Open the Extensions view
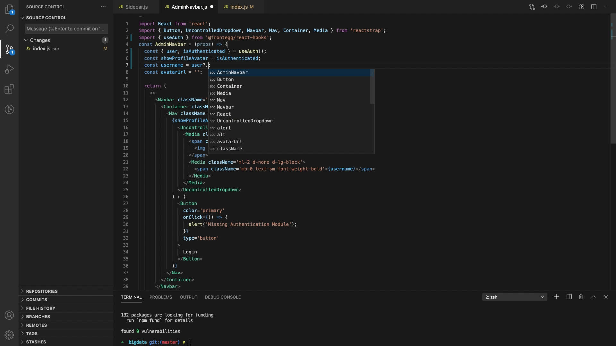The image size is (616, 346). click(9, 89)
